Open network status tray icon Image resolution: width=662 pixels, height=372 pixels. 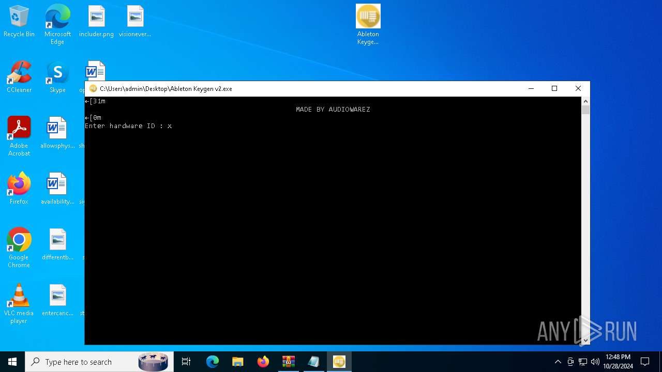pos(583,362)
